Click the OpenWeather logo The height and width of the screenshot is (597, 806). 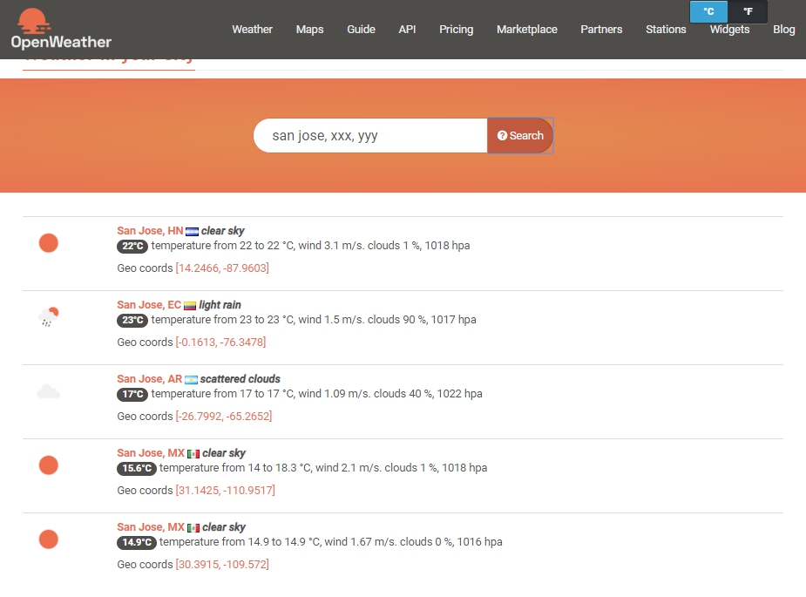(61, 29)
